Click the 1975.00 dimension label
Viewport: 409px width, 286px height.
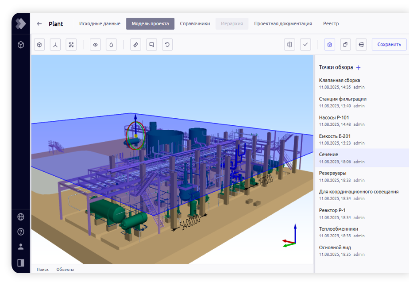[266, 180]
